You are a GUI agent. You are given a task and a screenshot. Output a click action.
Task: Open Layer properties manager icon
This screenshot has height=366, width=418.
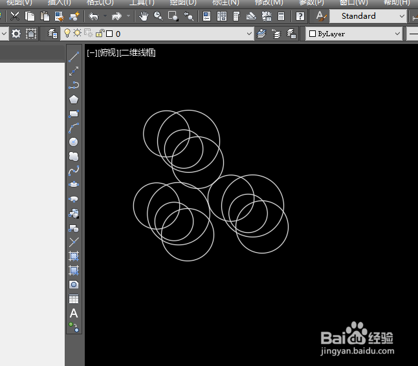click(x=52, y=34)
